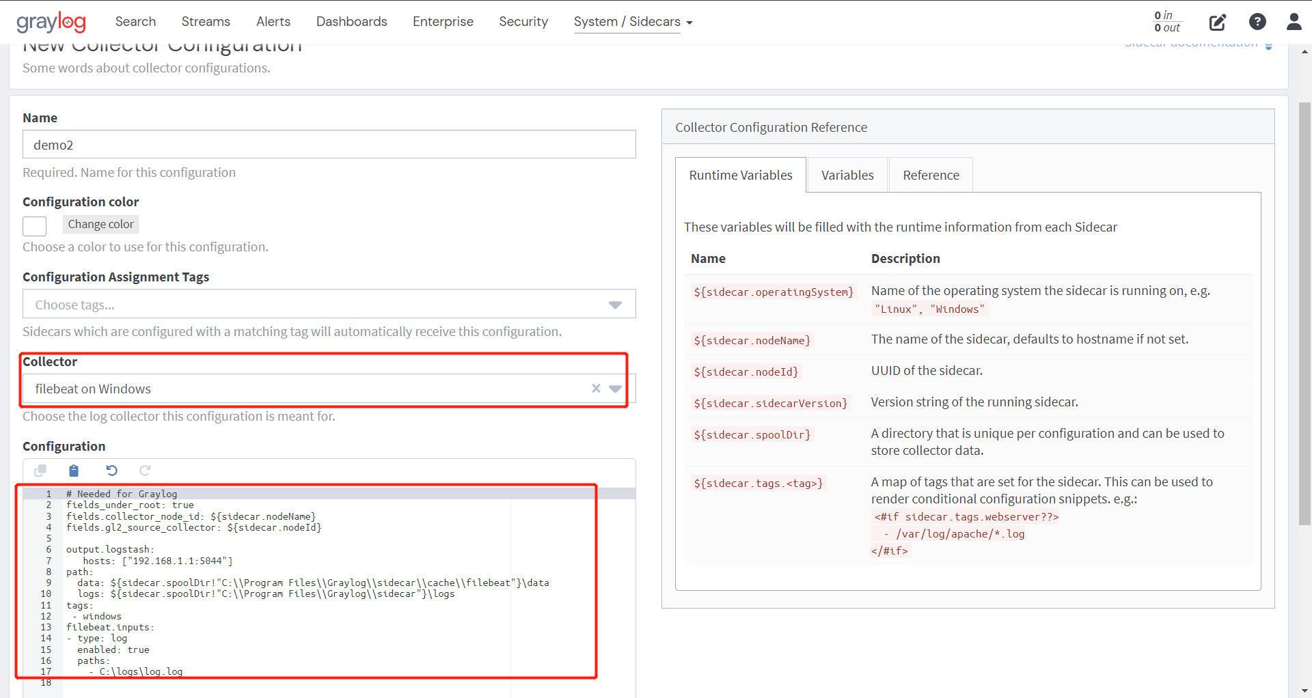Click line number 18 in the editor gutter
Image resolution: width=1312 pixels, height=698 pixels.
(46, 683)
